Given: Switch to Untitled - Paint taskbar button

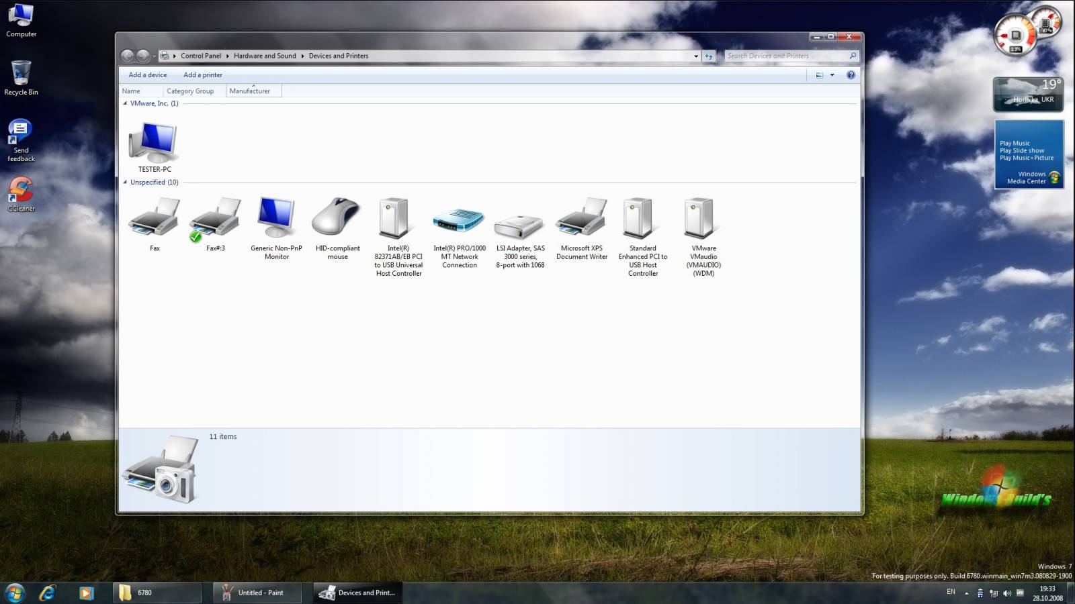Looking at the screenshot, I should (257, 593).
